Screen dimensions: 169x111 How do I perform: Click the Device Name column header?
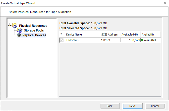tap(82, 34)
